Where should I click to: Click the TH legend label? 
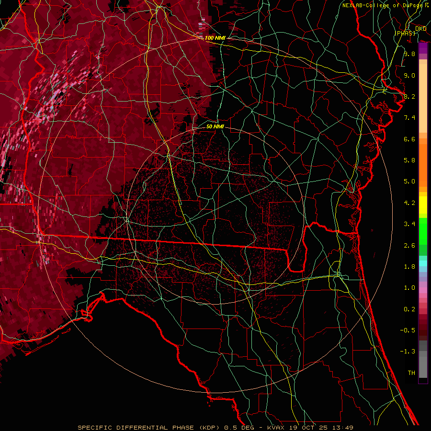coord(411,373)
